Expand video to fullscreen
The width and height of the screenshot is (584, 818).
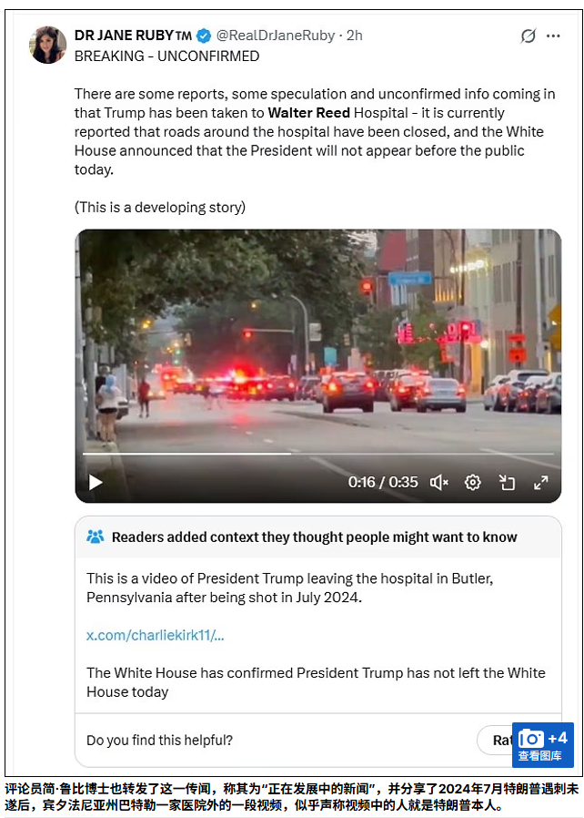pos(540,483)
